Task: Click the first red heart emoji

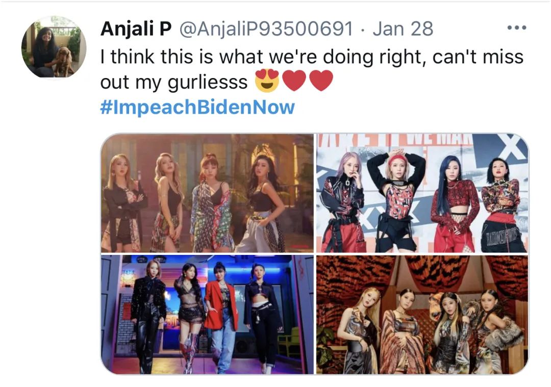Action: coord(294,81)
